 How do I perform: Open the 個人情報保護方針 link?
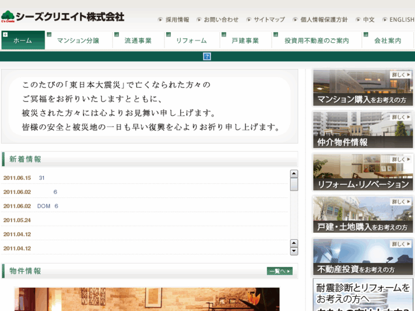(x=324, y=20)
